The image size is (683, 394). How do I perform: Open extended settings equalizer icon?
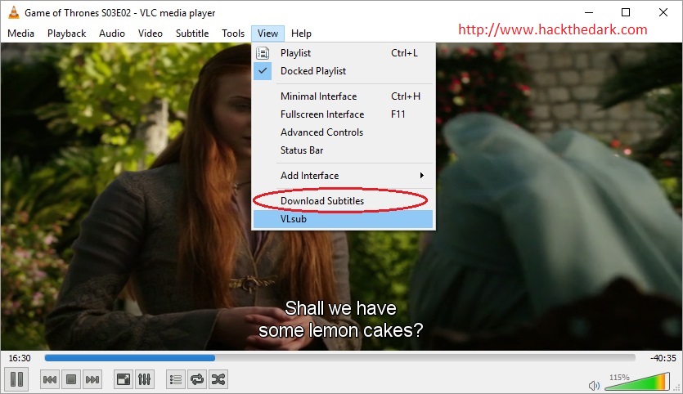tap(144, 379)
